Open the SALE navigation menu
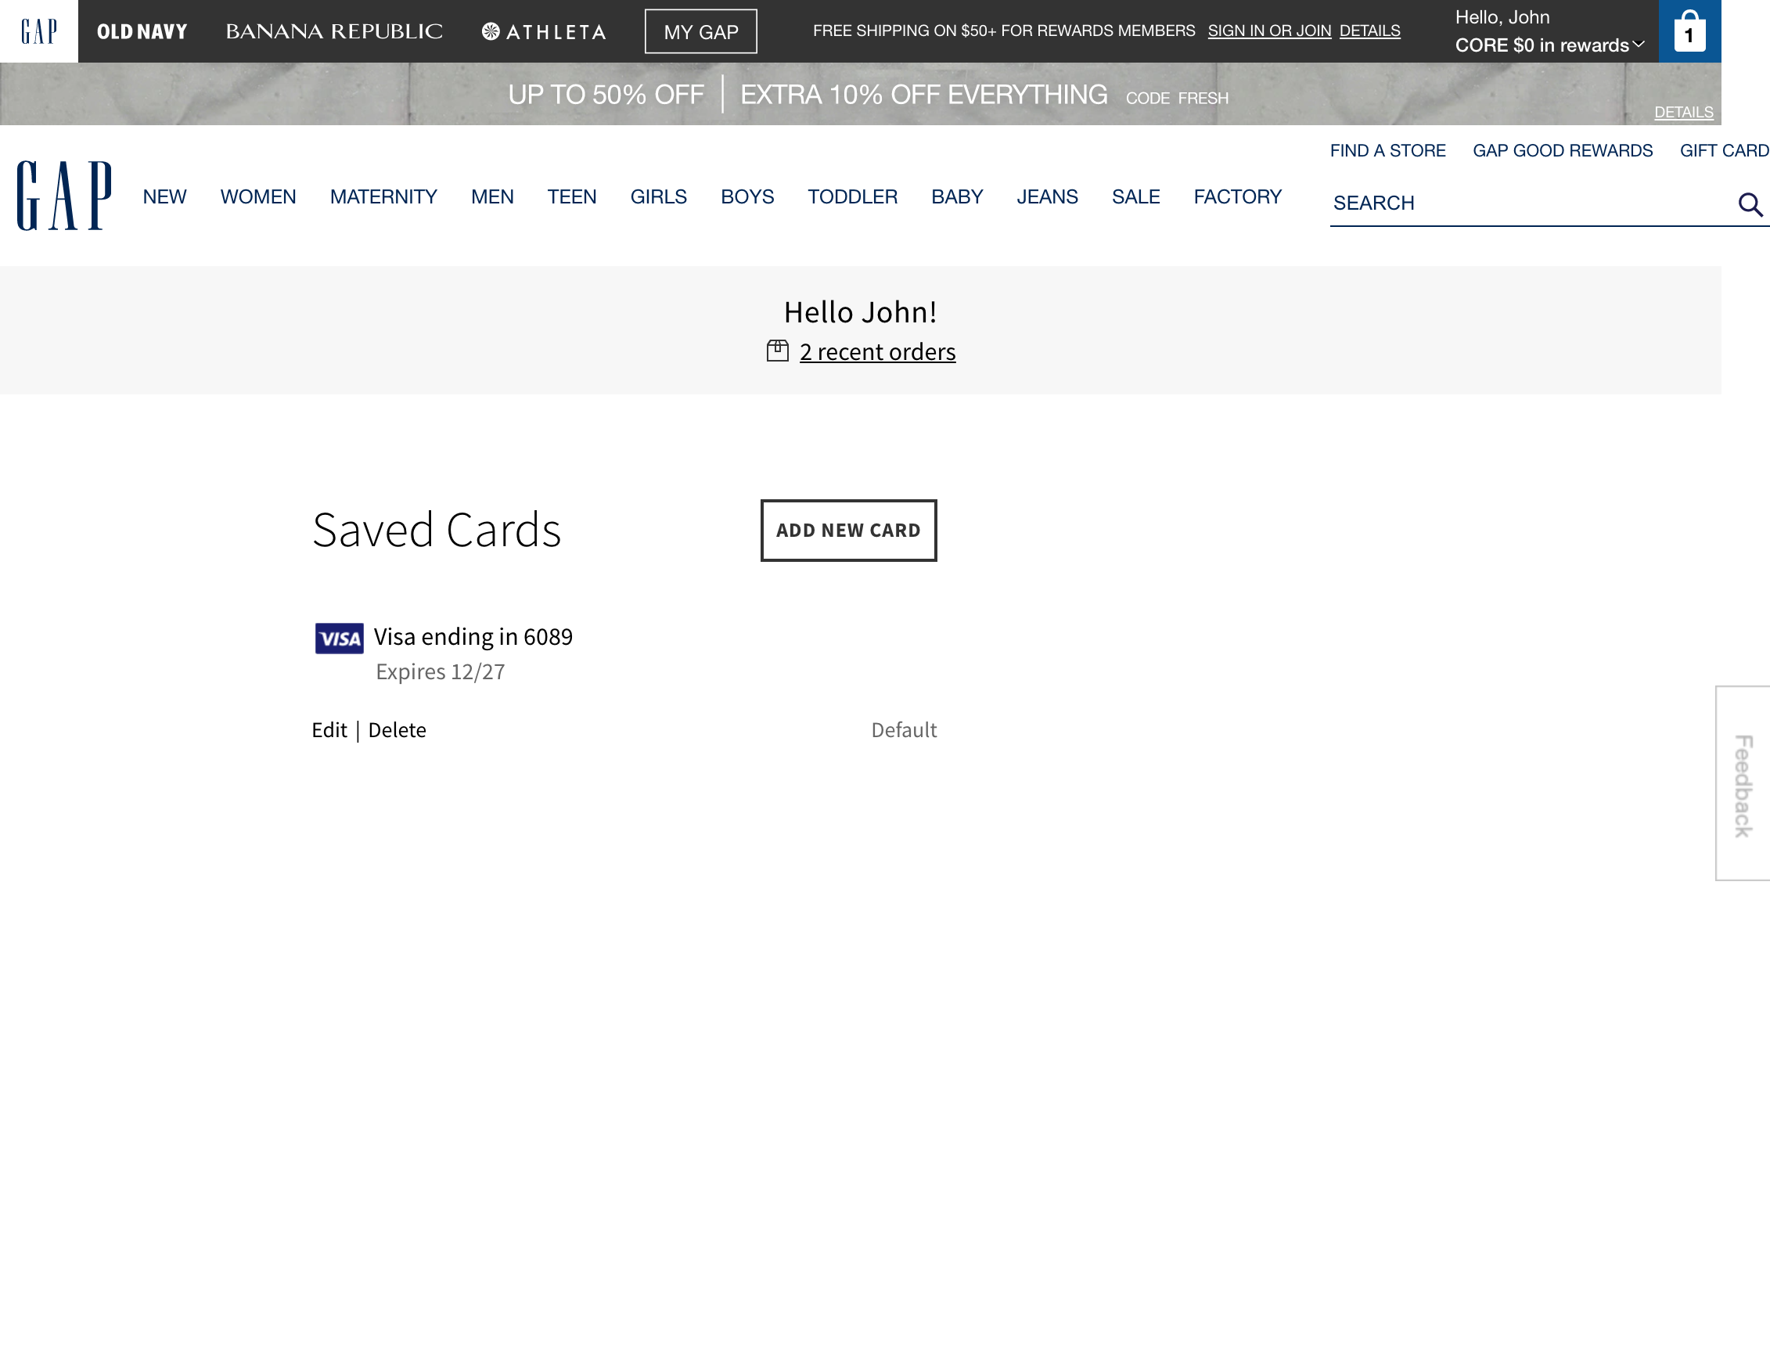 (x=1135, y=196)
